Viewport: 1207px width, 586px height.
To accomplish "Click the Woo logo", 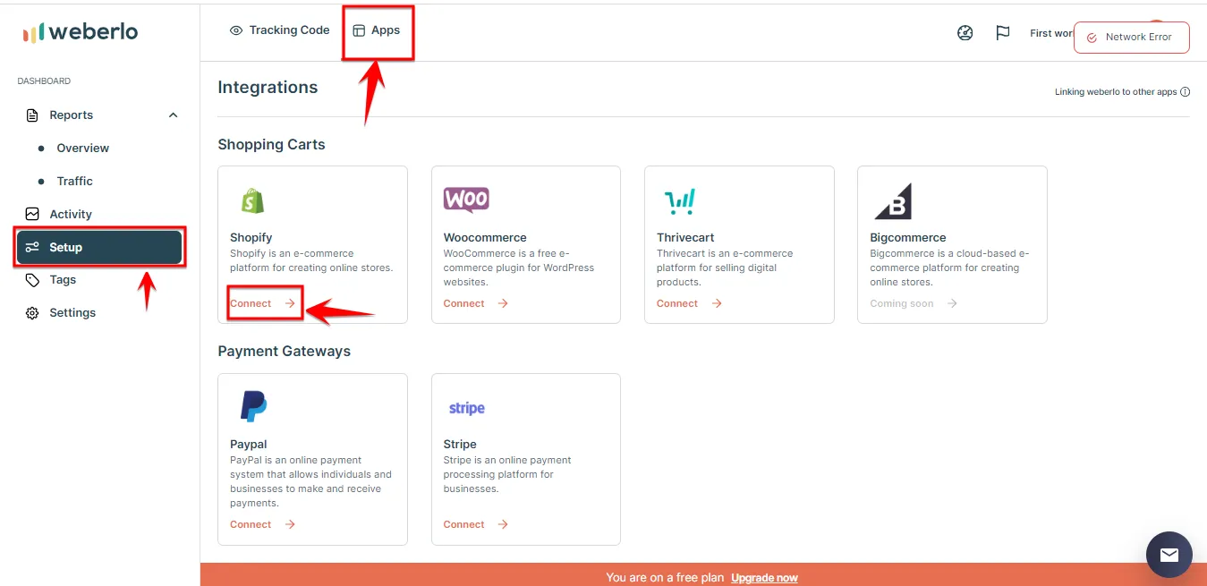I will tap(466, 200).
